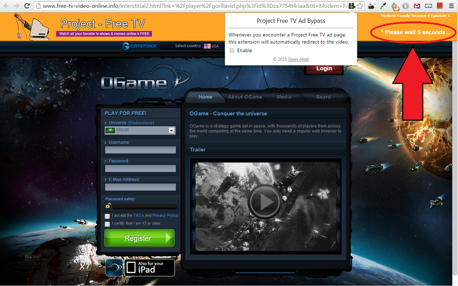Click the 'PLAY FOR FREE!' heading
The height and width of the screenshot is (286, 458).
pyautogui.click(x=126, y=113)
